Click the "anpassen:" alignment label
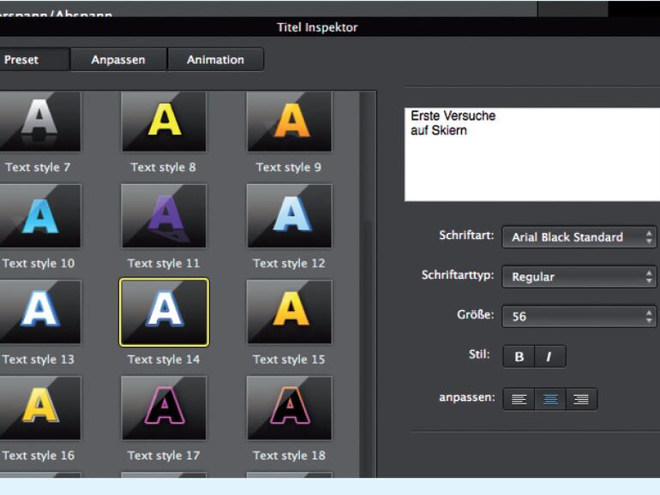The image size is (660, 495). click(467, 397)
